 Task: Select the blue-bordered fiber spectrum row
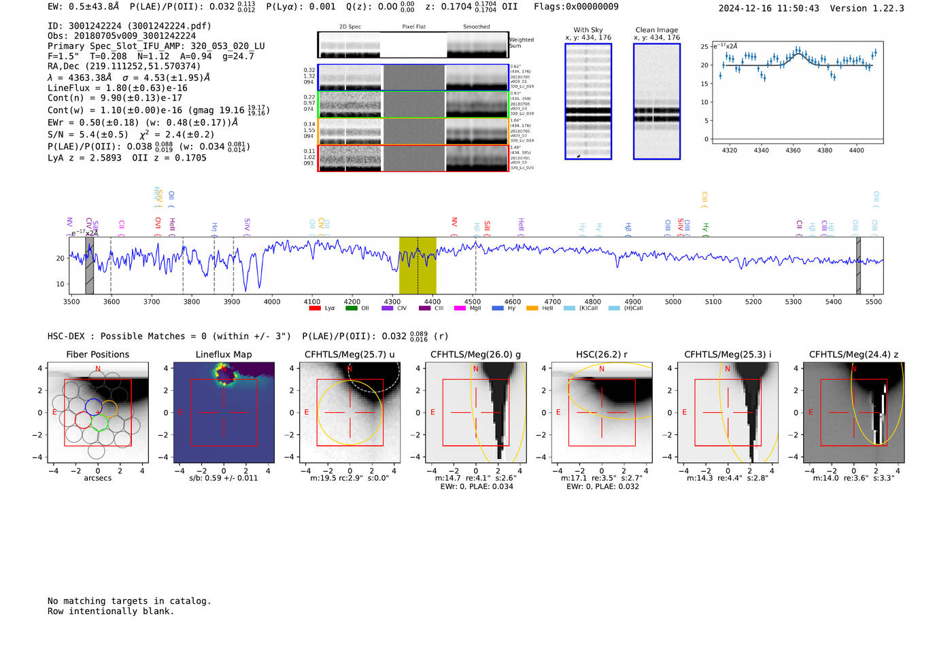pos(413,78)
